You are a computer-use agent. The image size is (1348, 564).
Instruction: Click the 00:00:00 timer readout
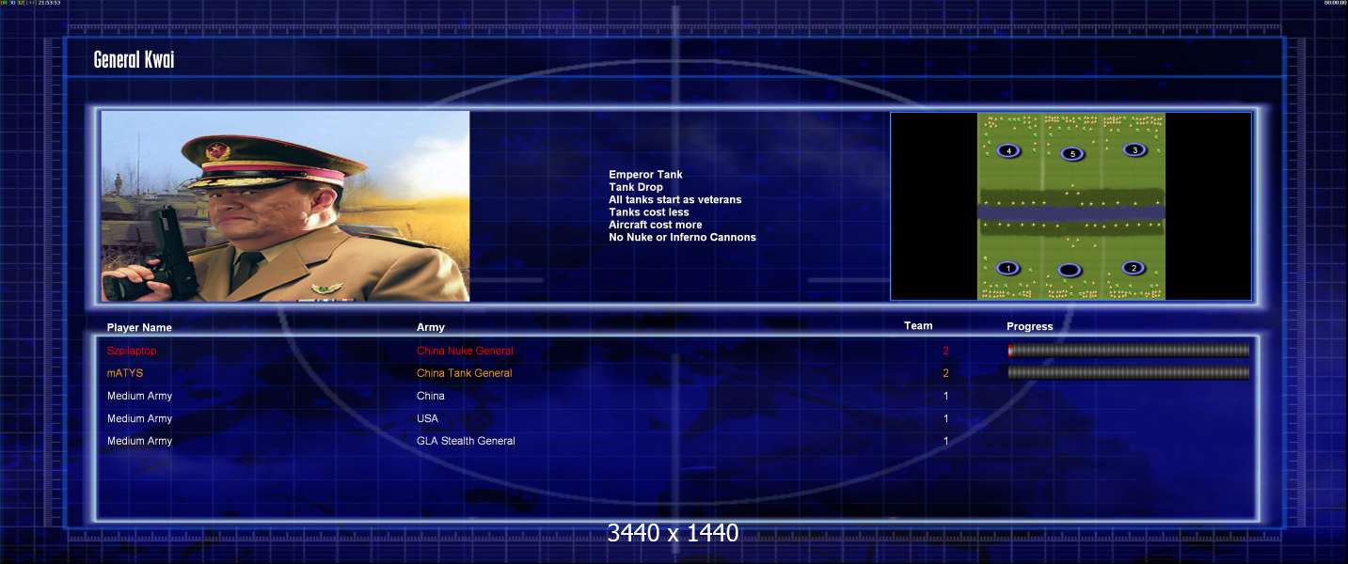pyautogui.click(x=1335, y=3)
